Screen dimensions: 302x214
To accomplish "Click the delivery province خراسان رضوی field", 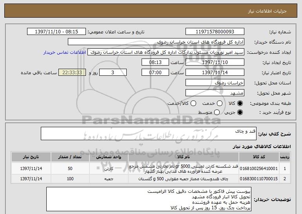I will (x=215, y=83).
